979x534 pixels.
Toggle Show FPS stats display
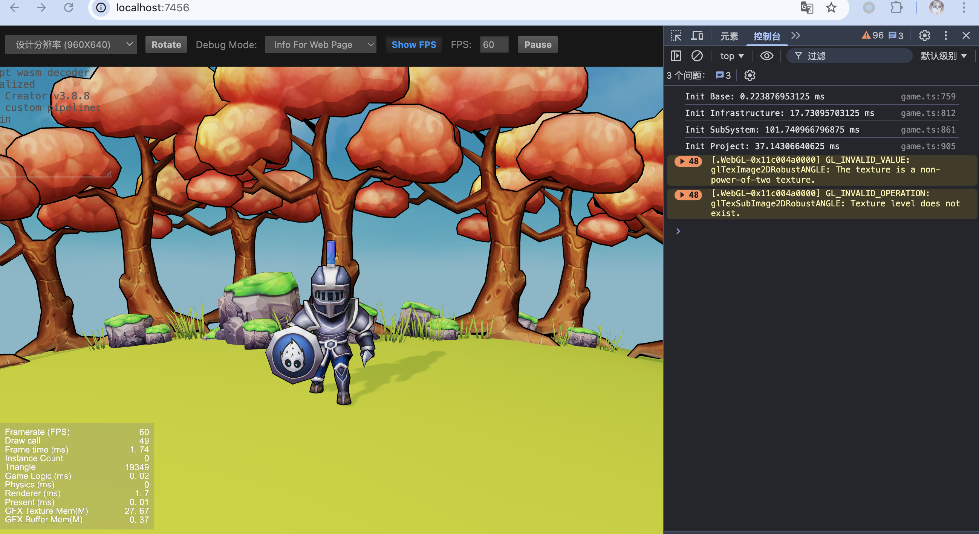point(413,45)
